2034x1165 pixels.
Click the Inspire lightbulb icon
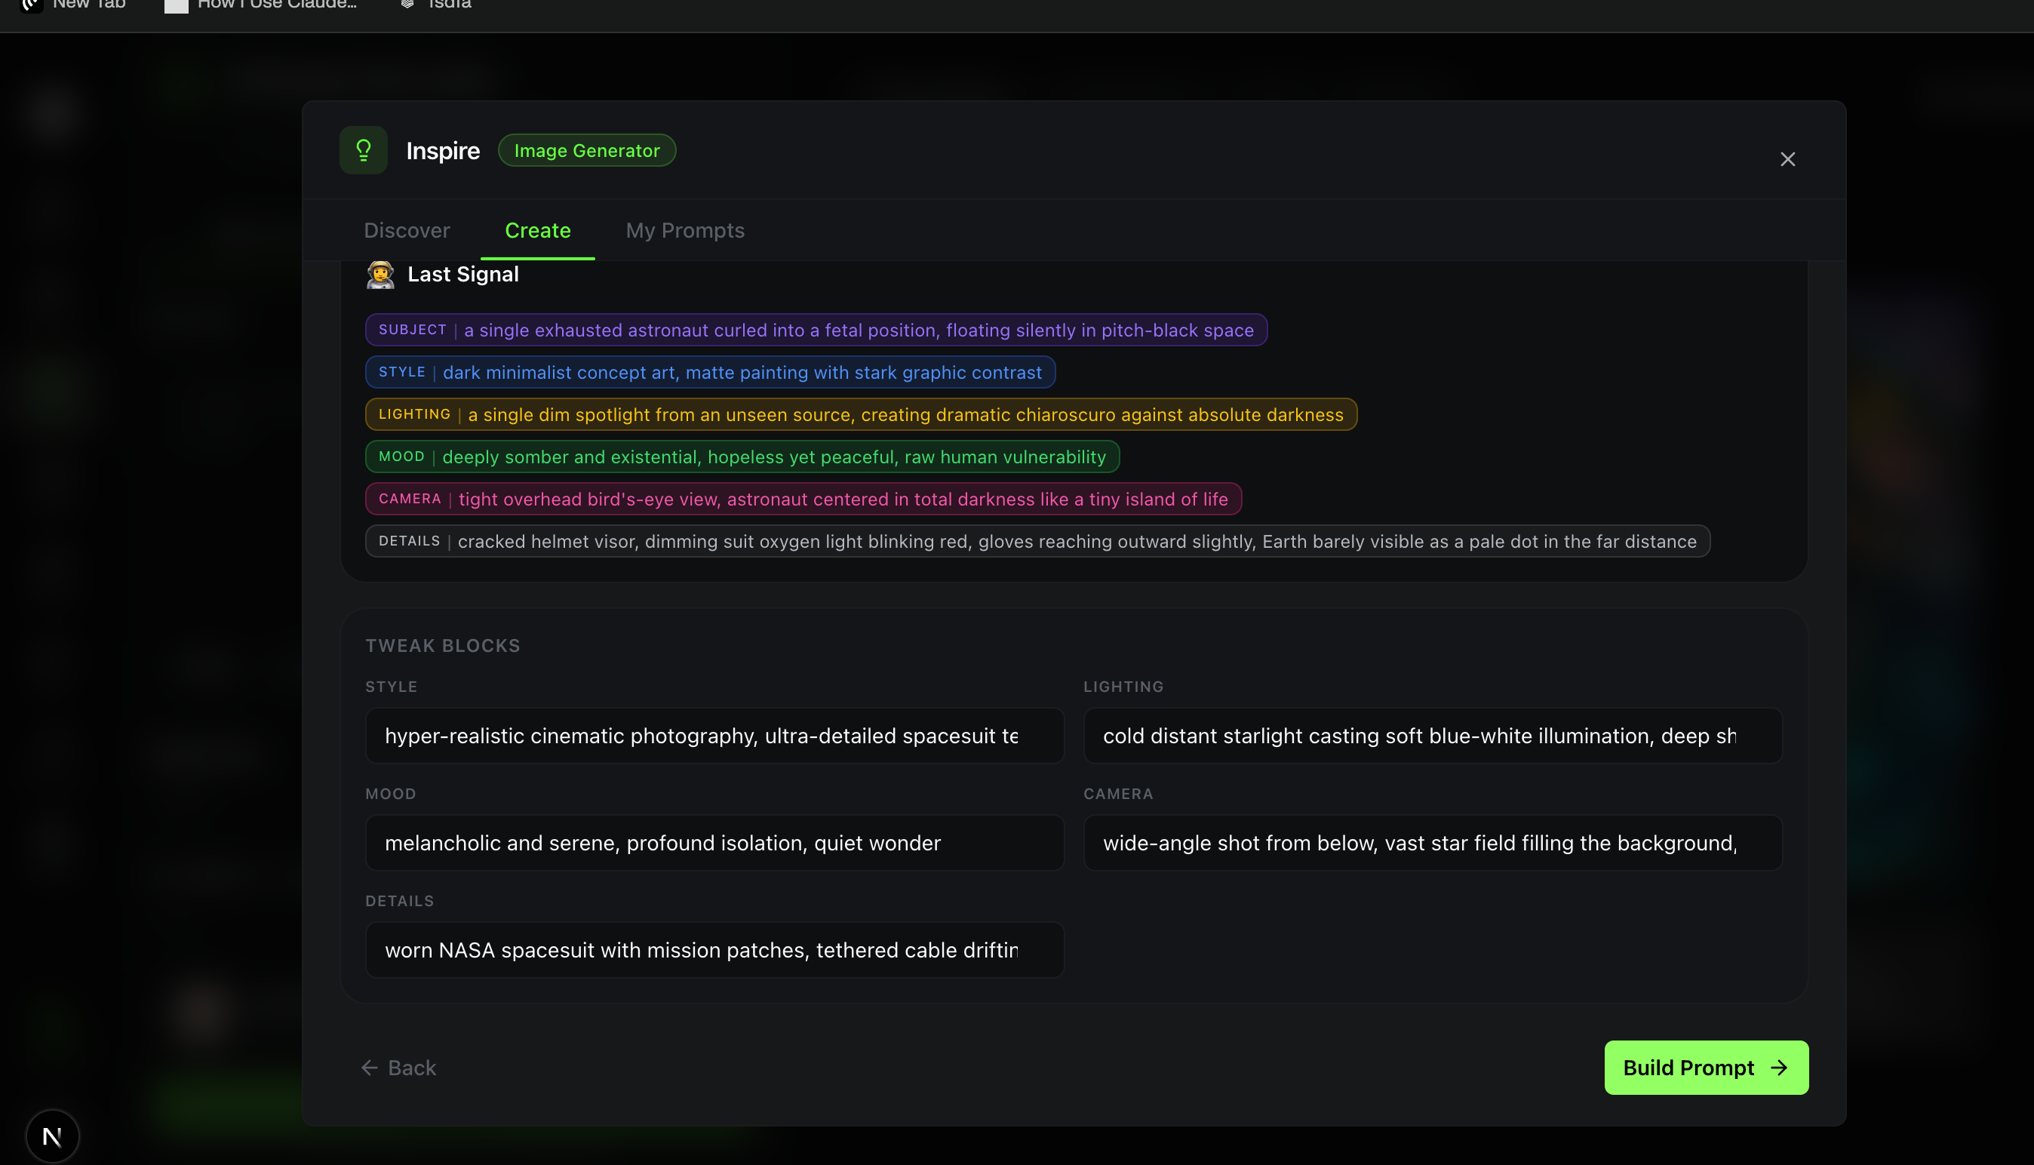tap(363, 150)
